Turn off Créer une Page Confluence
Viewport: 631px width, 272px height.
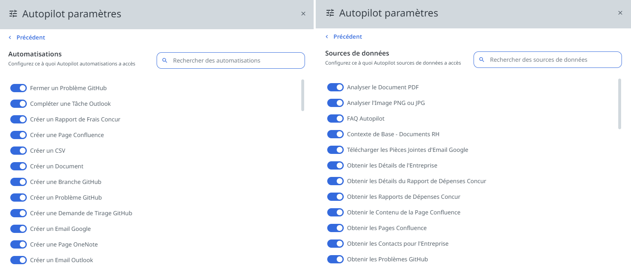[18, 135]
